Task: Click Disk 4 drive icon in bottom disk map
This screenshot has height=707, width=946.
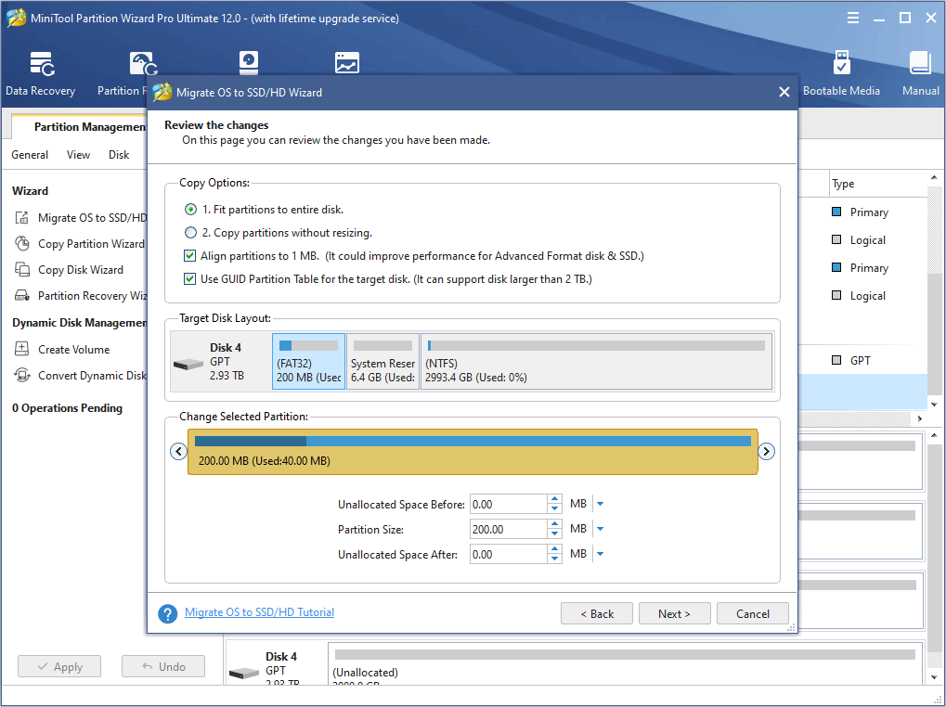Action: (x=243, y=673)
